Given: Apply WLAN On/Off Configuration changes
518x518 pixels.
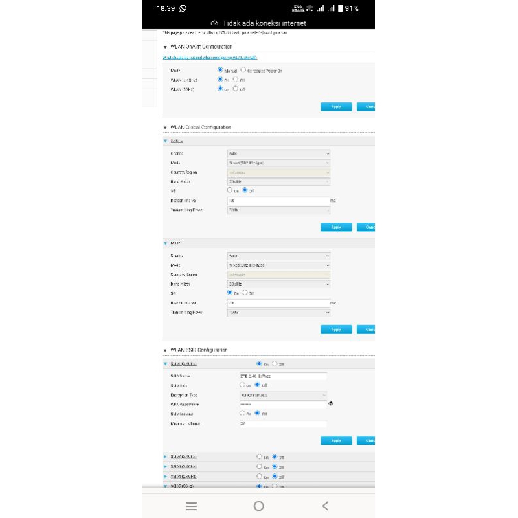Looking at the screenshot, I should coord(336,107).
